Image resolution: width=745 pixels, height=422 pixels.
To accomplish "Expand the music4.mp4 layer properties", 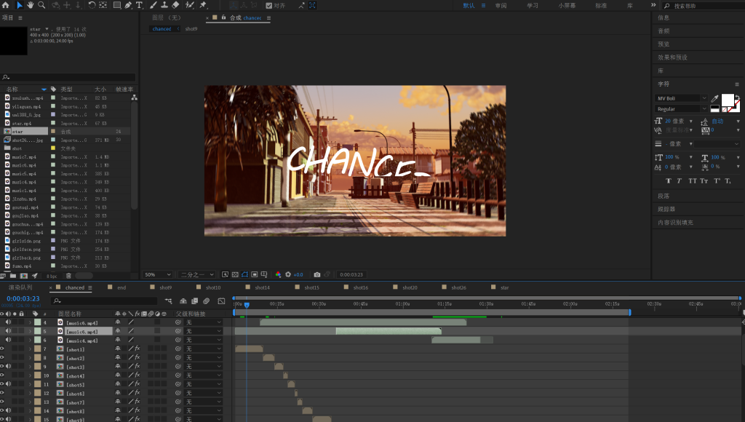I will click(30, 341).
